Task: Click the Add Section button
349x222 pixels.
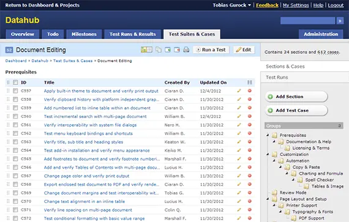Action: pyautogui.click(x=296, y=97)
